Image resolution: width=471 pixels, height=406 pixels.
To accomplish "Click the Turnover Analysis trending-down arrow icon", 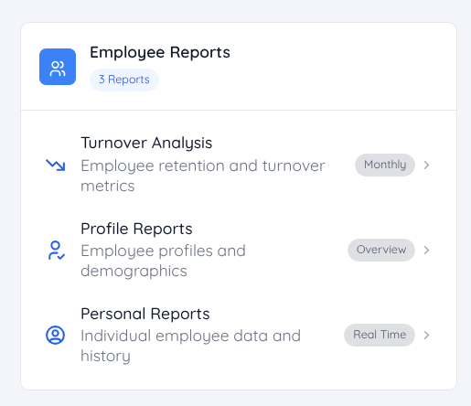I will coord(55,165).
